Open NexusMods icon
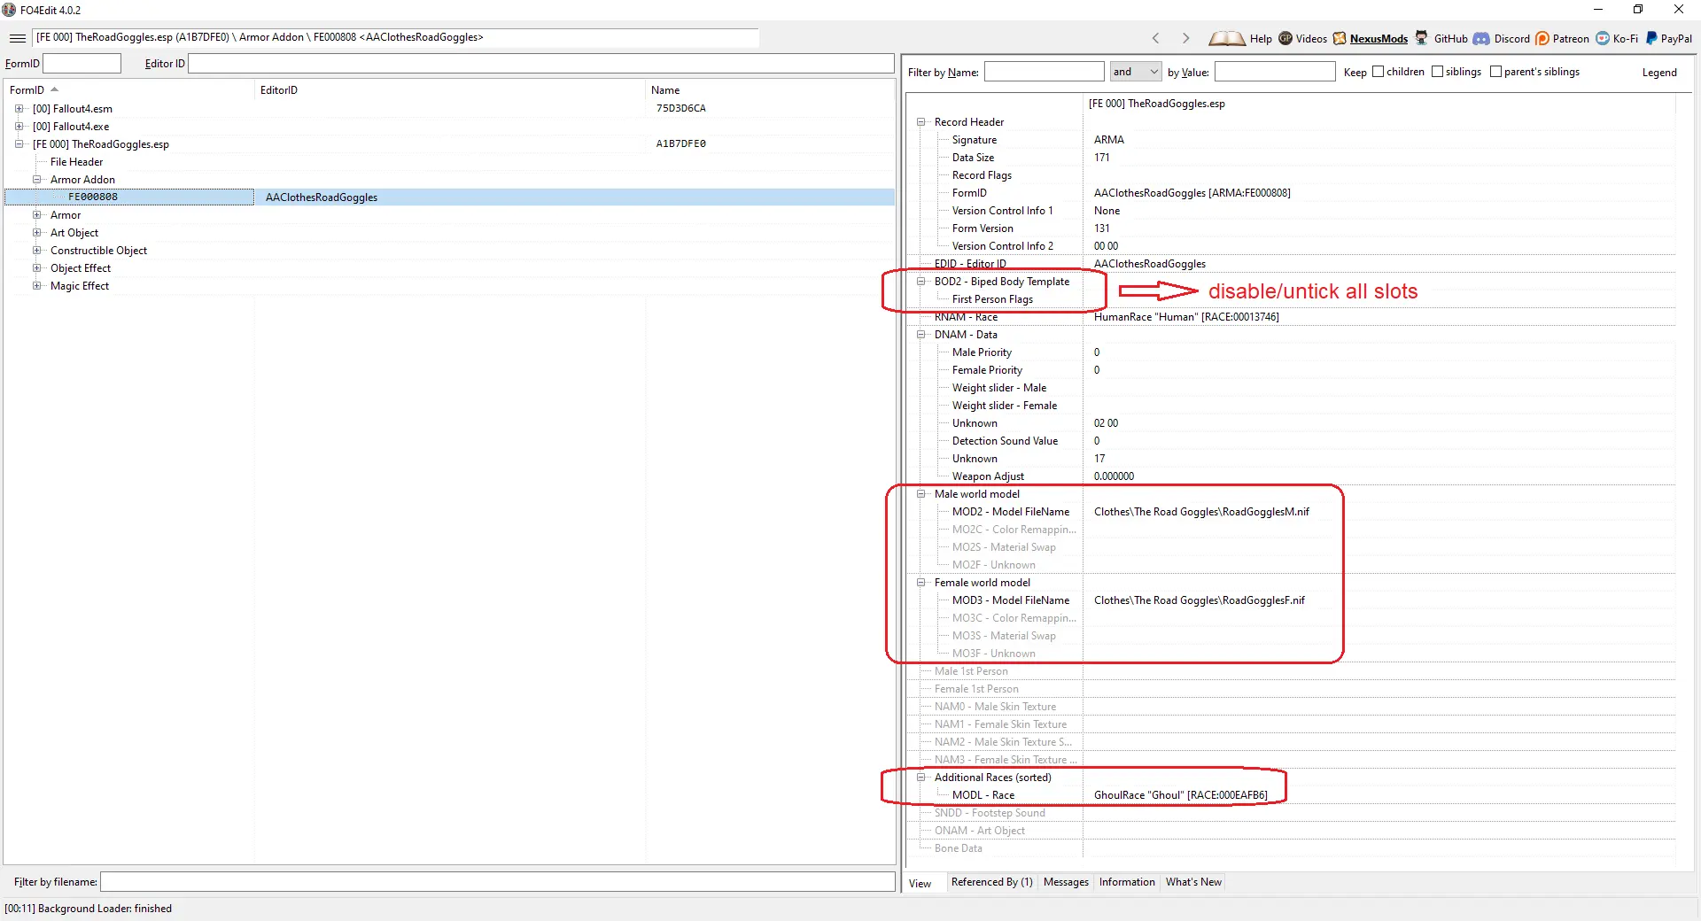The width and height of the screenshot is (1701, 921). pos(1340,38)
